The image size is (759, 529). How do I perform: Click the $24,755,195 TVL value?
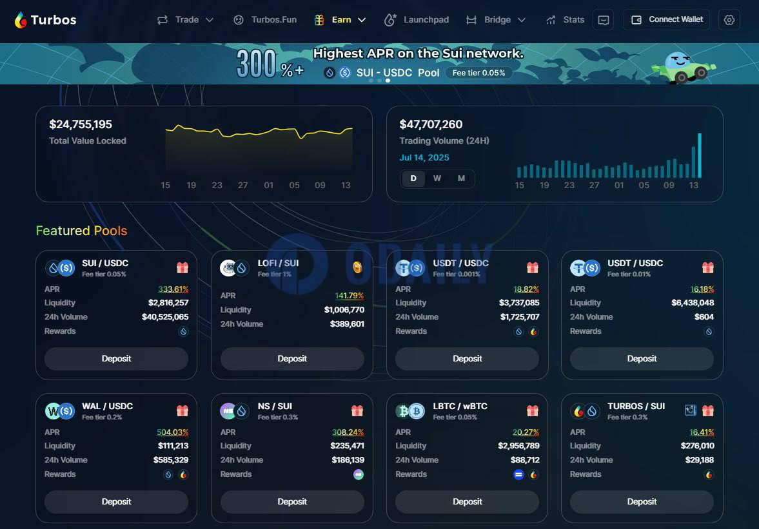click(x=81, y=125)
